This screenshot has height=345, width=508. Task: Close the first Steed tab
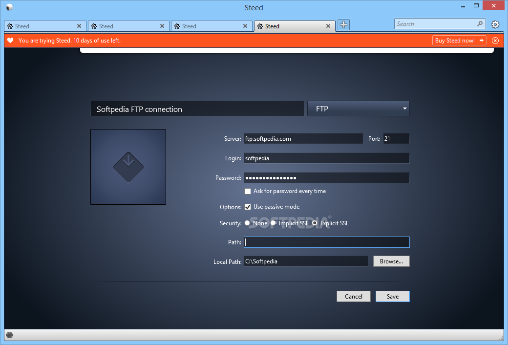79,26
